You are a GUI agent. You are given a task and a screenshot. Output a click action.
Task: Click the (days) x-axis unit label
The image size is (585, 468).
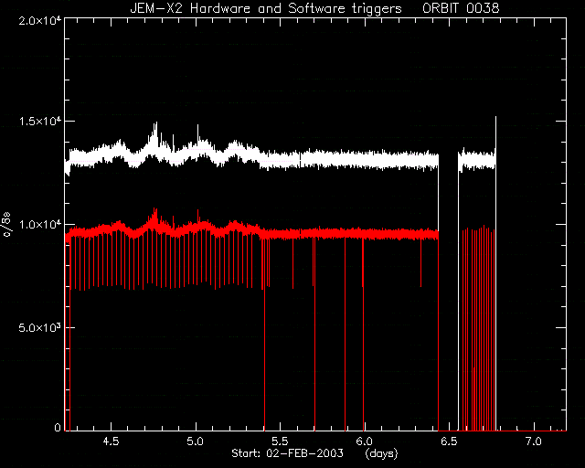[382, 453]
